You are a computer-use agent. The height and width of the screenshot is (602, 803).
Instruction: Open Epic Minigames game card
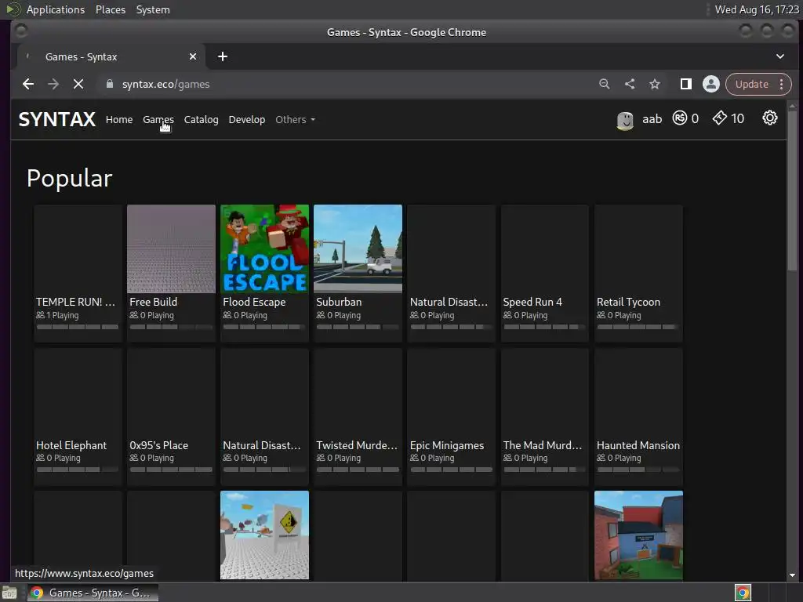pos(452,416)
